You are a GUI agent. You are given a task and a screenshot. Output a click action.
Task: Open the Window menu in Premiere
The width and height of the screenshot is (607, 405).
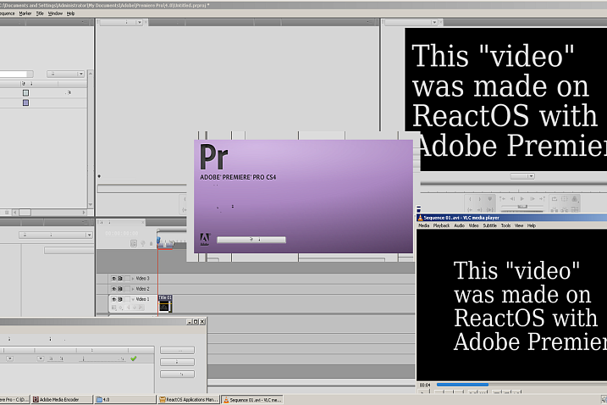tap(55, 14)
